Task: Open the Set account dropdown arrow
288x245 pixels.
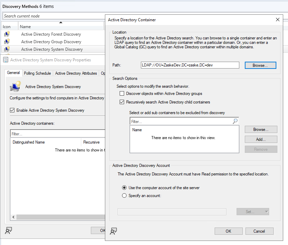Action: [267, 211]
